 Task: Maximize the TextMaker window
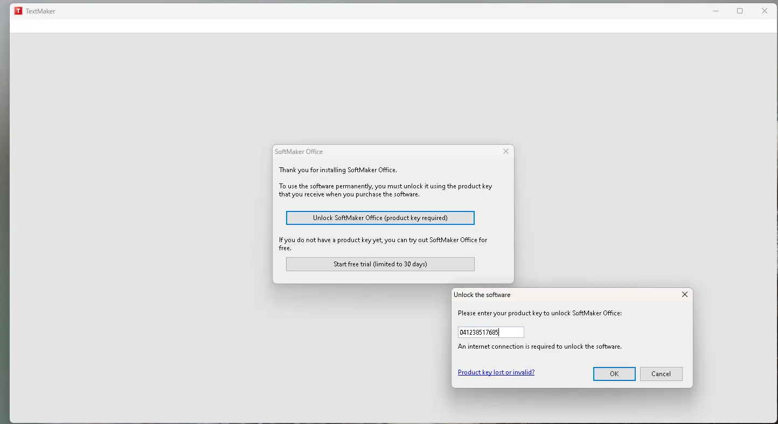[x=740, y=11]
